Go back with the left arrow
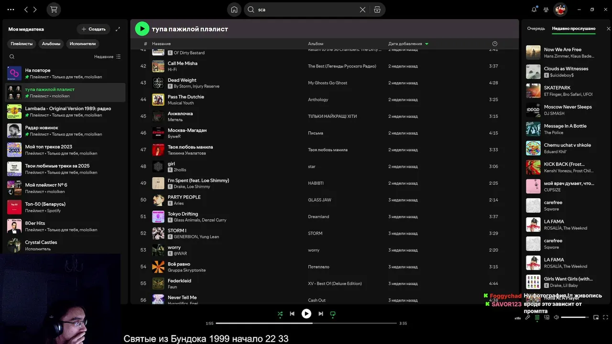The width and height of the screenshot is (612, 344). [26, 10]
